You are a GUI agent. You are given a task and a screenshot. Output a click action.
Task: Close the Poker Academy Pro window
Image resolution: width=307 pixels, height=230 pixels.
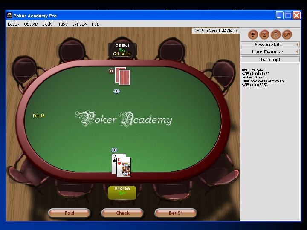tap(297, 15)
